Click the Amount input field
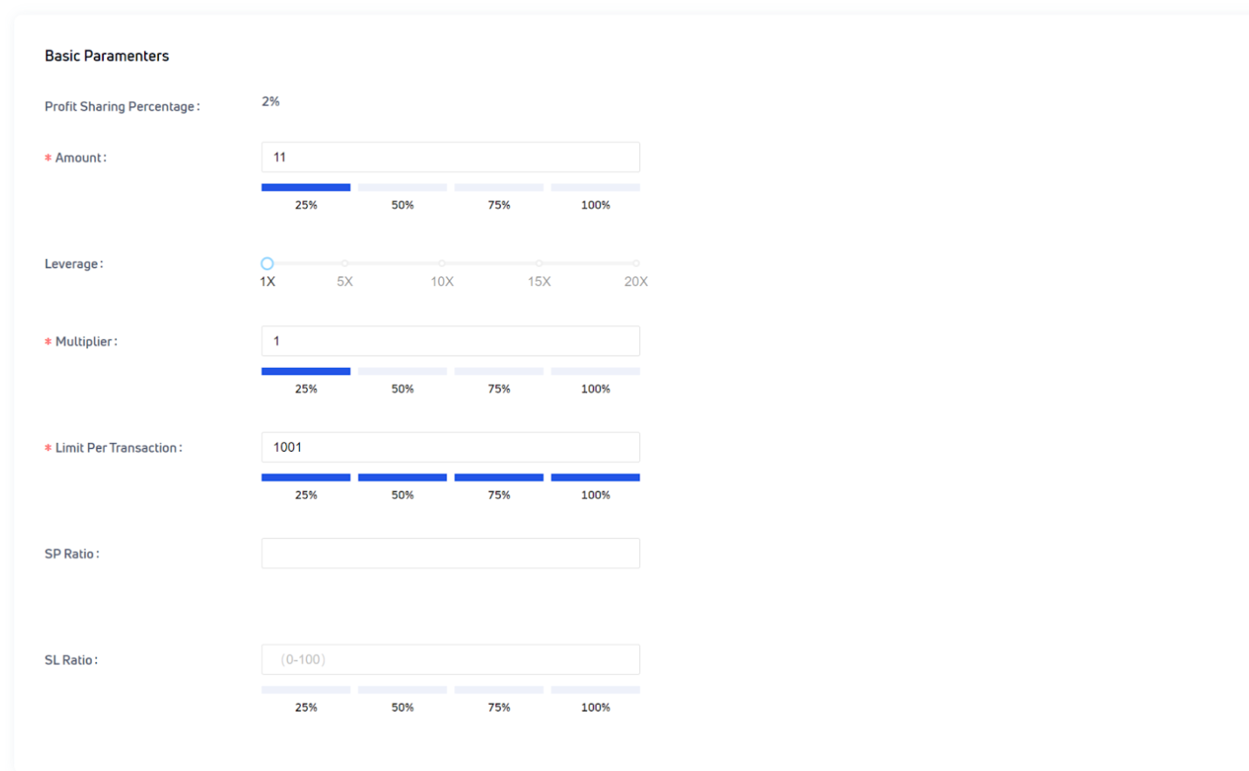 (x=450, y=157)
